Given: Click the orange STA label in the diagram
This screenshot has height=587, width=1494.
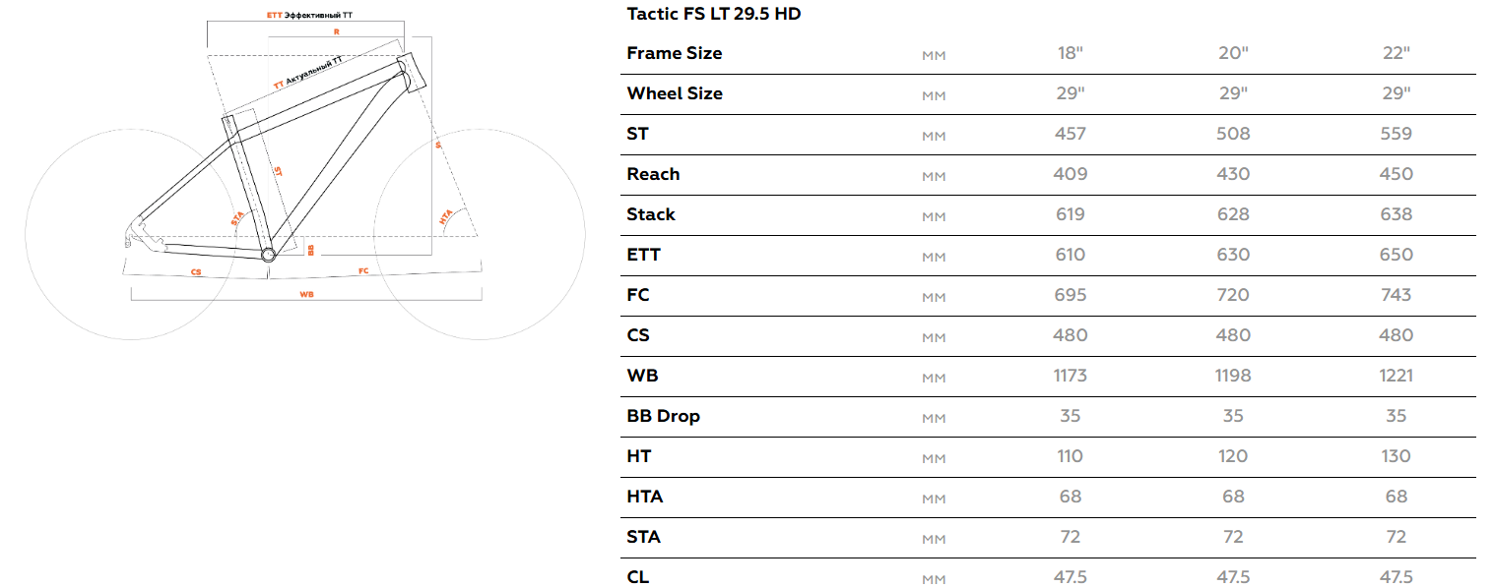Looking at the screenshot, I should (237, 217).
